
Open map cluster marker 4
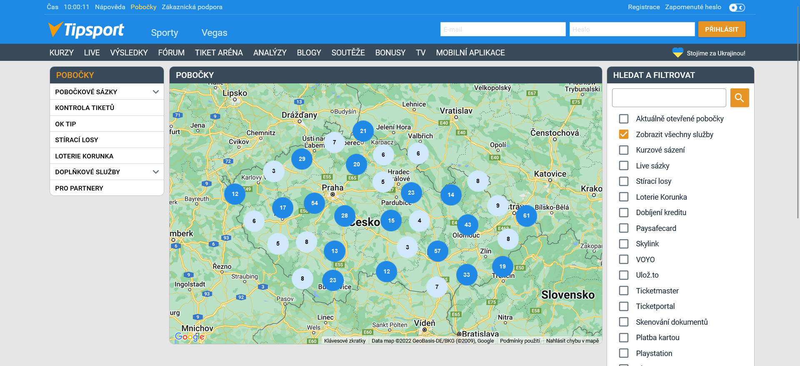[420, 221]
